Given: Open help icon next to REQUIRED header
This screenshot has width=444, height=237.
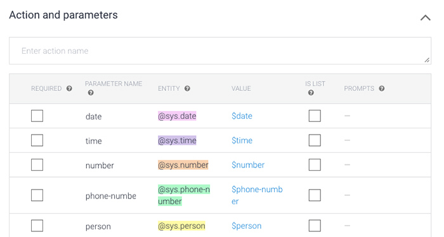Looking at the screenshot, I should pyautogui.click(x=69, y=88).
